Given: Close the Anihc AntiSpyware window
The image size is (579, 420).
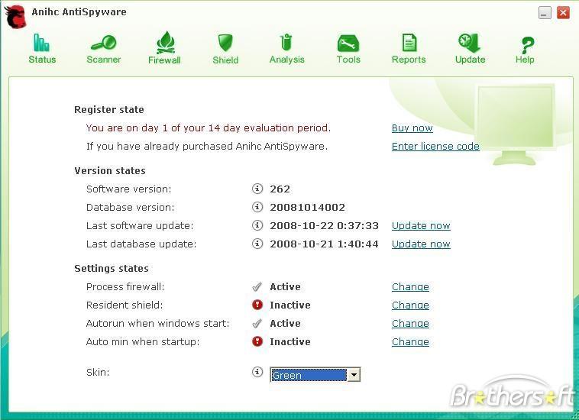Looking at the screenshot, I should tap(563, 12).
